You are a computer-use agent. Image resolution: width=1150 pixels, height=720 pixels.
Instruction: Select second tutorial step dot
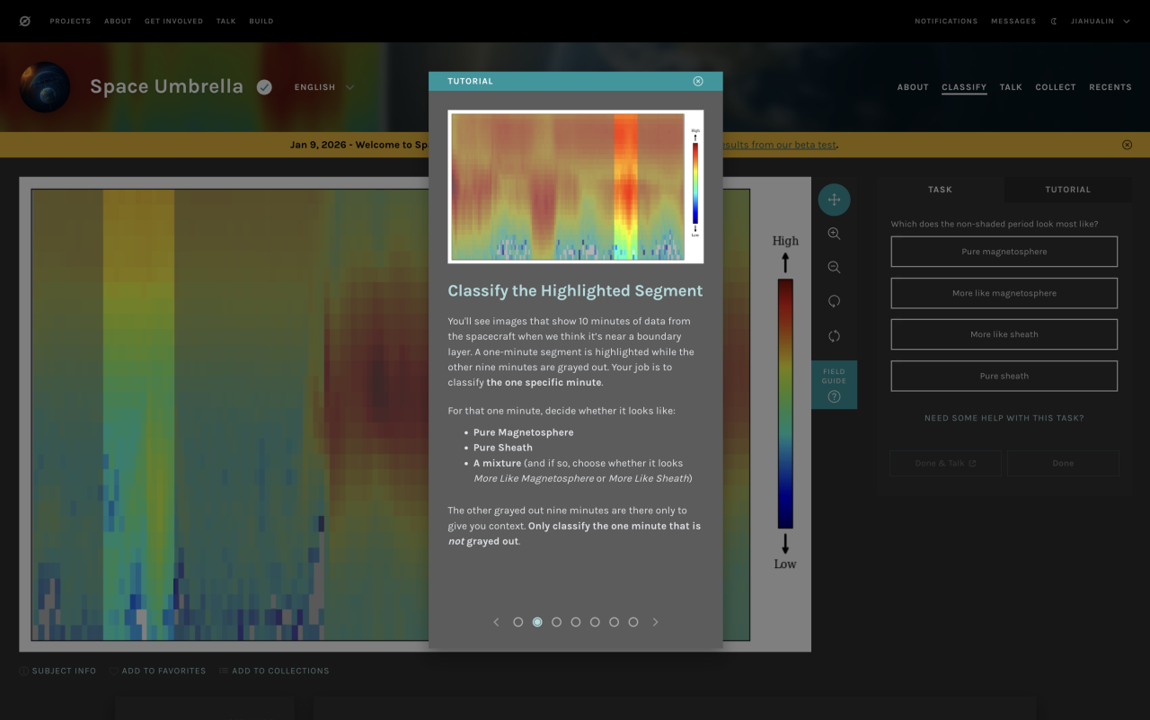pos(537,622)
